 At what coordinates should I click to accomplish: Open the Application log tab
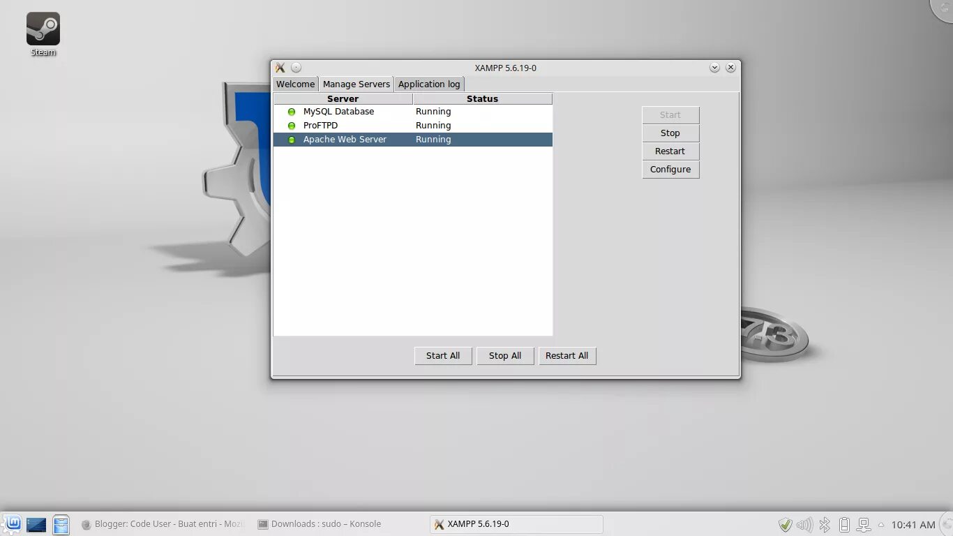click(x=429, y=84)
